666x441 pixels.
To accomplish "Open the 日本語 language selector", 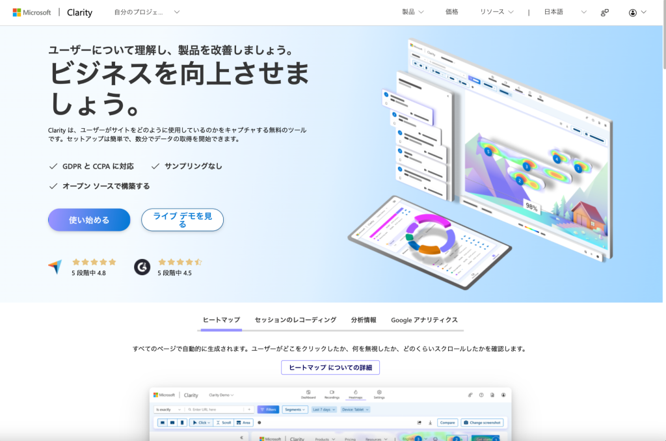I will [x=565, y=12].
